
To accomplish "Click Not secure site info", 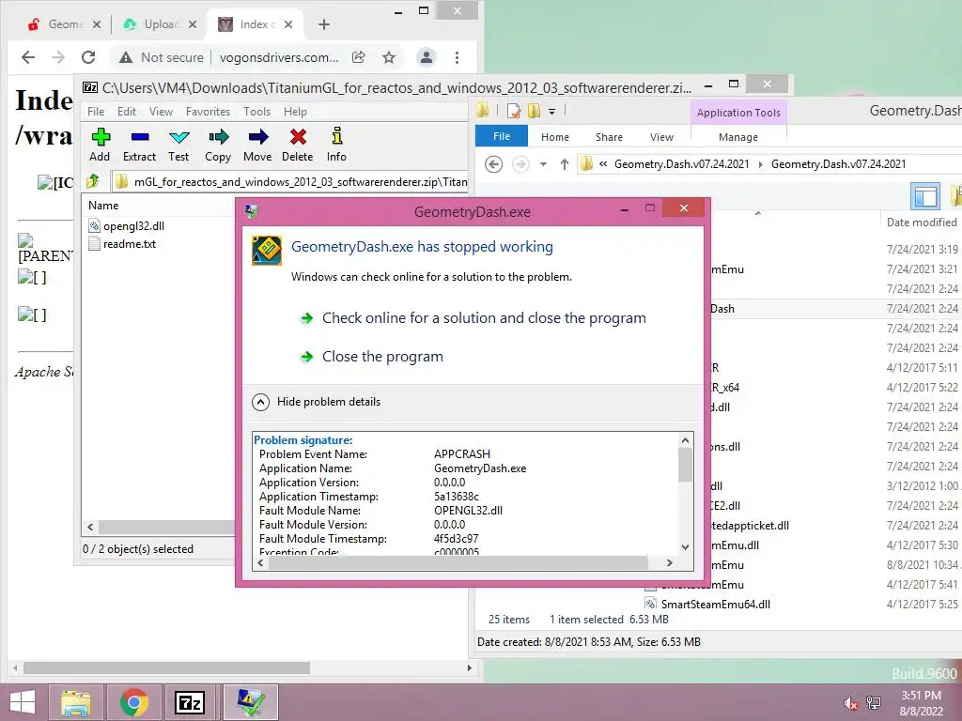I will [x=162, y=57].
